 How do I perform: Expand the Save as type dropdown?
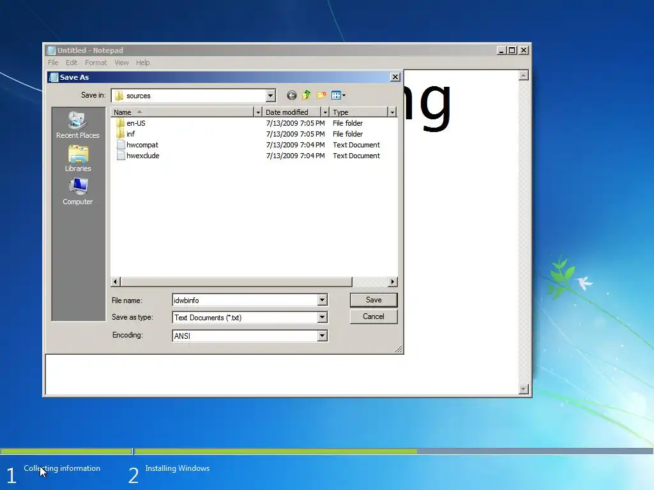point(322,318)
